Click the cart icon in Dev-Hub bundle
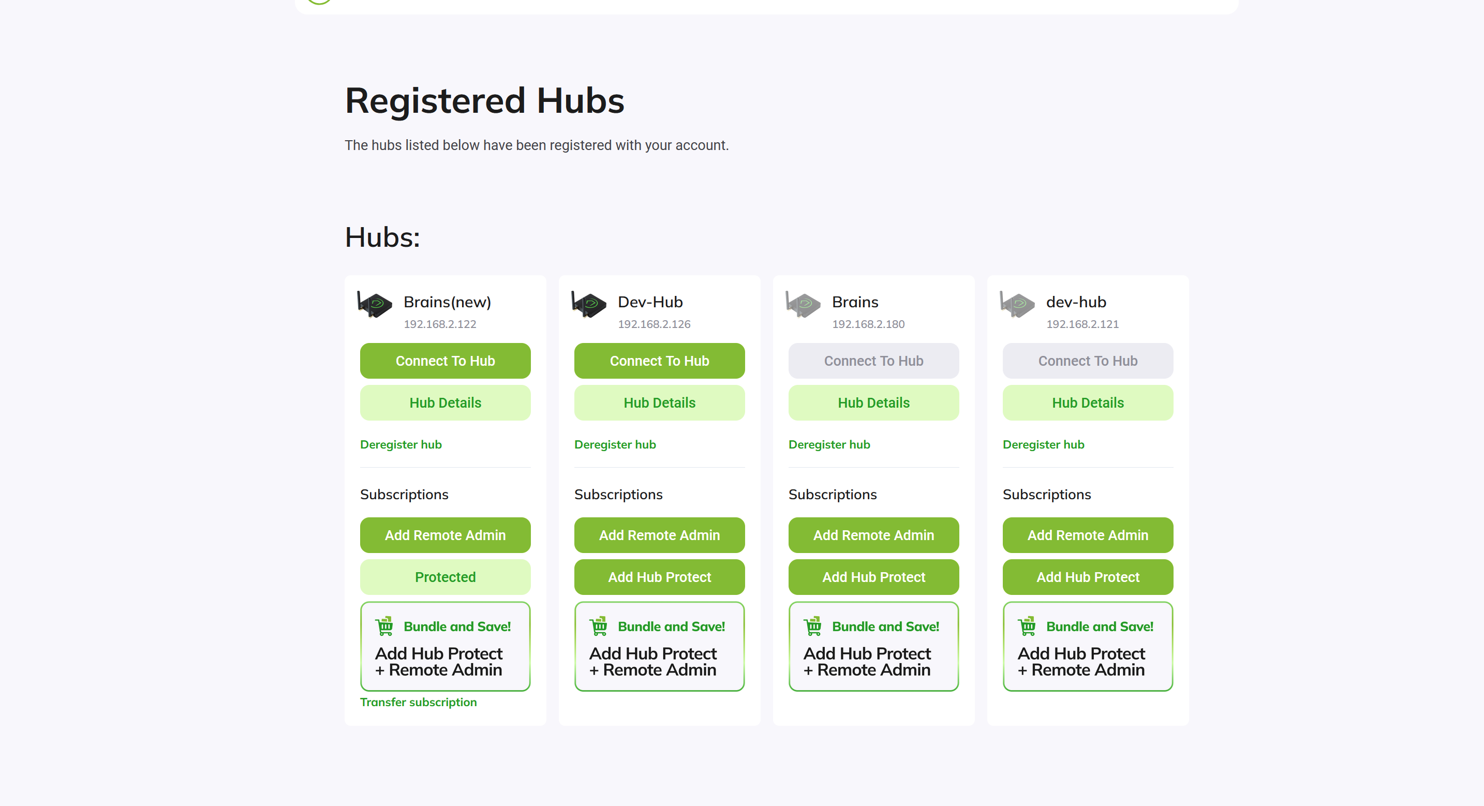Screen dimensions: 1484x806 point(599,625)
